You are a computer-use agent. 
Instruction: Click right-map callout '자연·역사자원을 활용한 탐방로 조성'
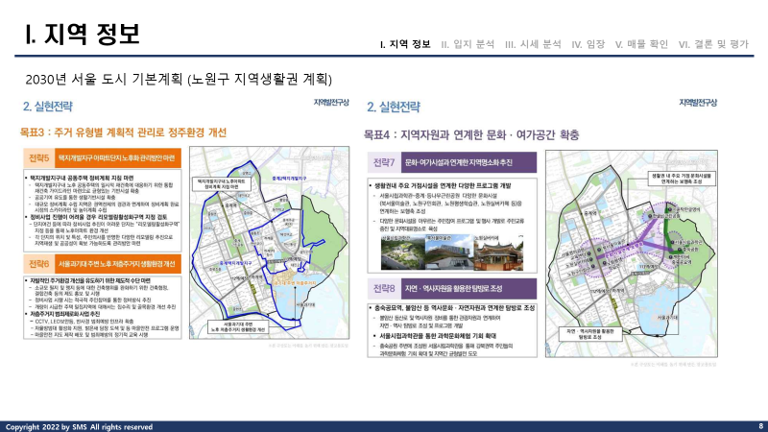[590, 334]
